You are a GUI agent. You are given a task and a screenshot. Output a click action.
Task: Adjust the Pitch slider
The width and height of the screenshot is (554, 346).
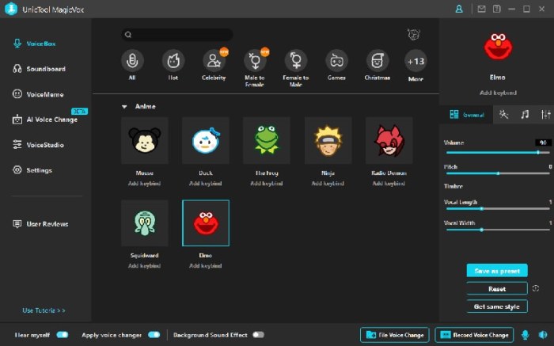point(498,173)
